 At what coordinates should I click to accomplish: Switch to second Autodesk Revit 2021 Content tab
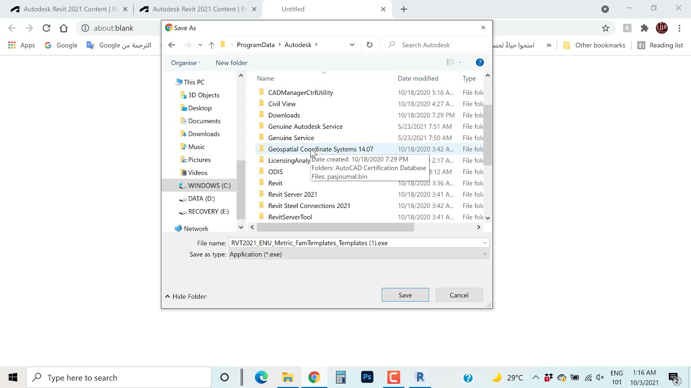click(197, 9)
